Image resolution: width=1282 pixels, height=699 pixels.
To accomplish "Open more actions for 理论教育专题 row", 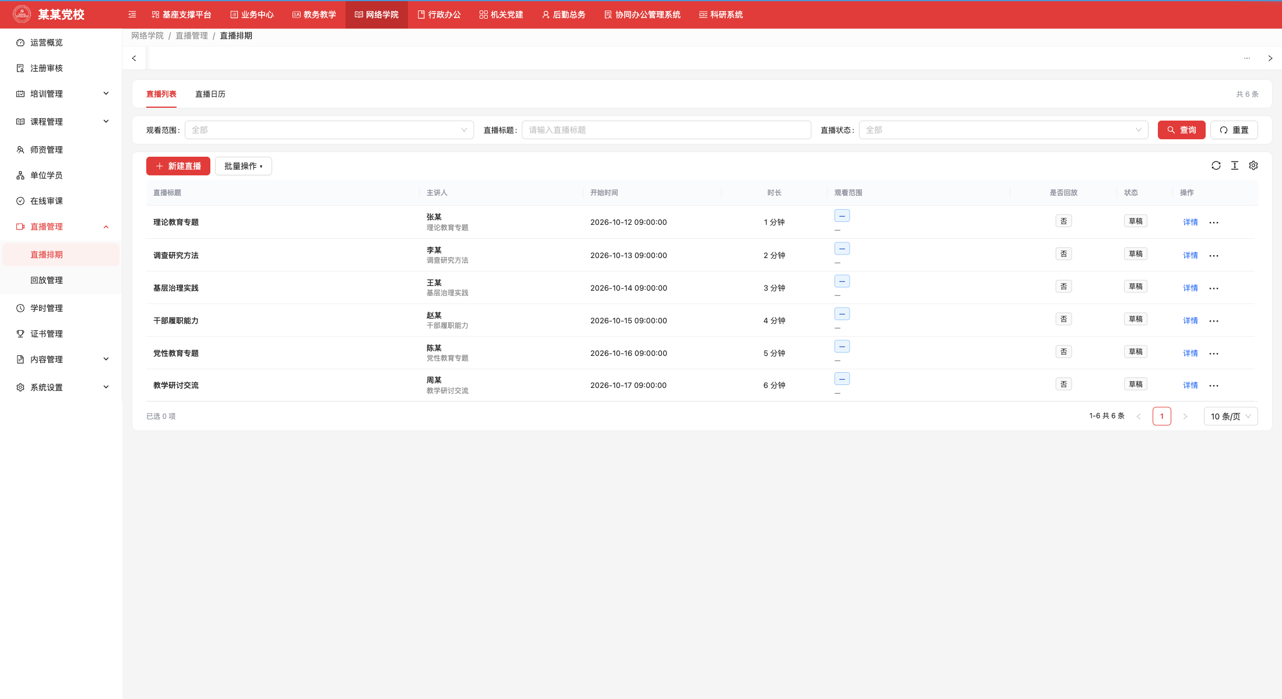I will click(x=1214, y=223).
